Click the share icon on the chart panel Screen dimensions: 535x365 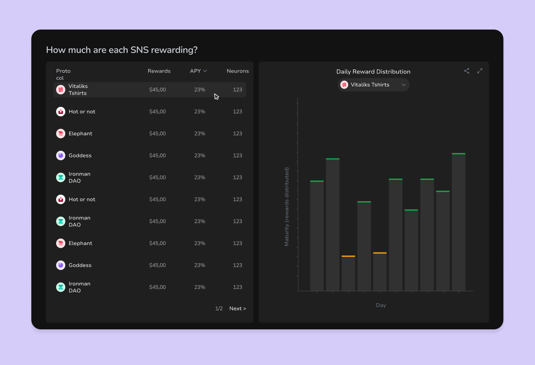pos(466,71)
